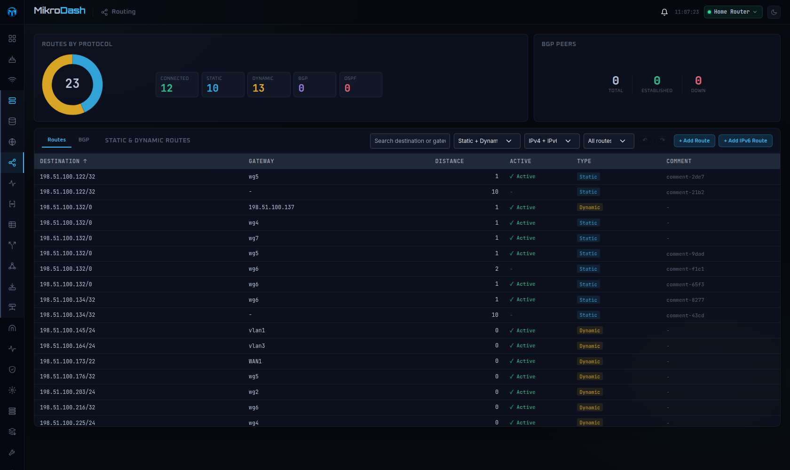Screen dimensions: 790x470
Task: Click the Distance column header
Action: (449, 161)
